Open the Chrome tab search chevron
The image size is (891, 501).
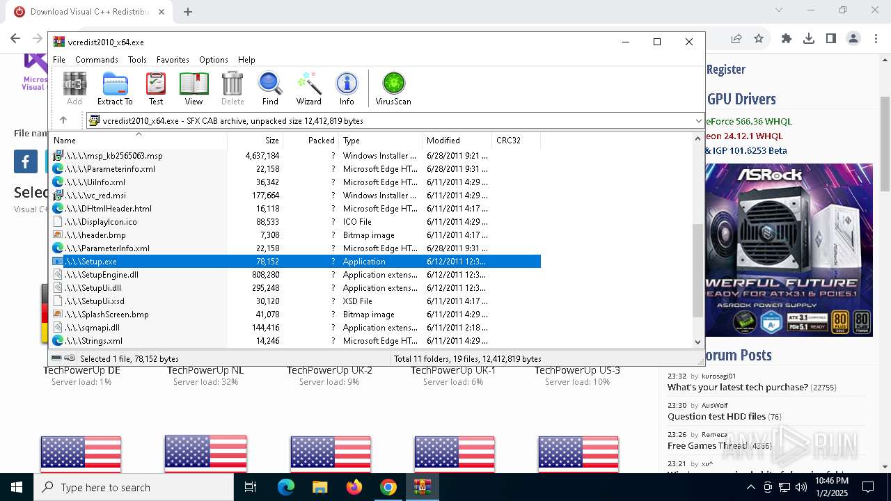(x=779, y=10)
